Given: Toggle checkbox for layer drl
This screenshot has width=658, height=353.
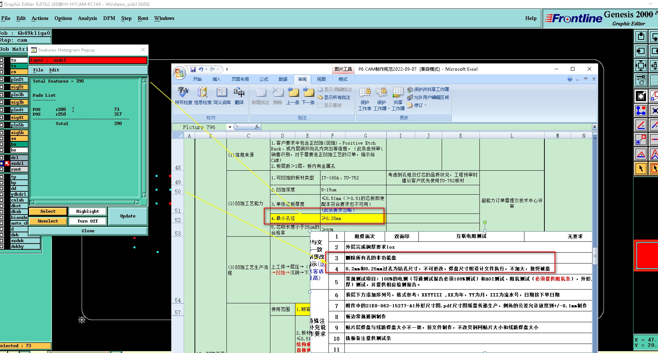Looking at the screenshot, I should point(2,158).
